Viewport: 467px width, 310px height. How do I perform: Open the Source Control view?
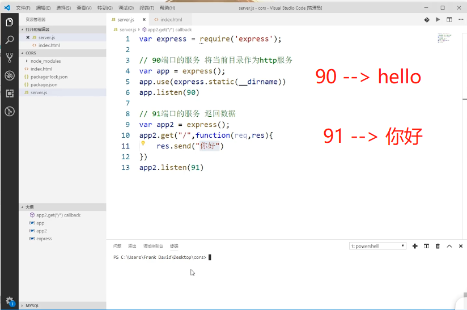point(9,57)
